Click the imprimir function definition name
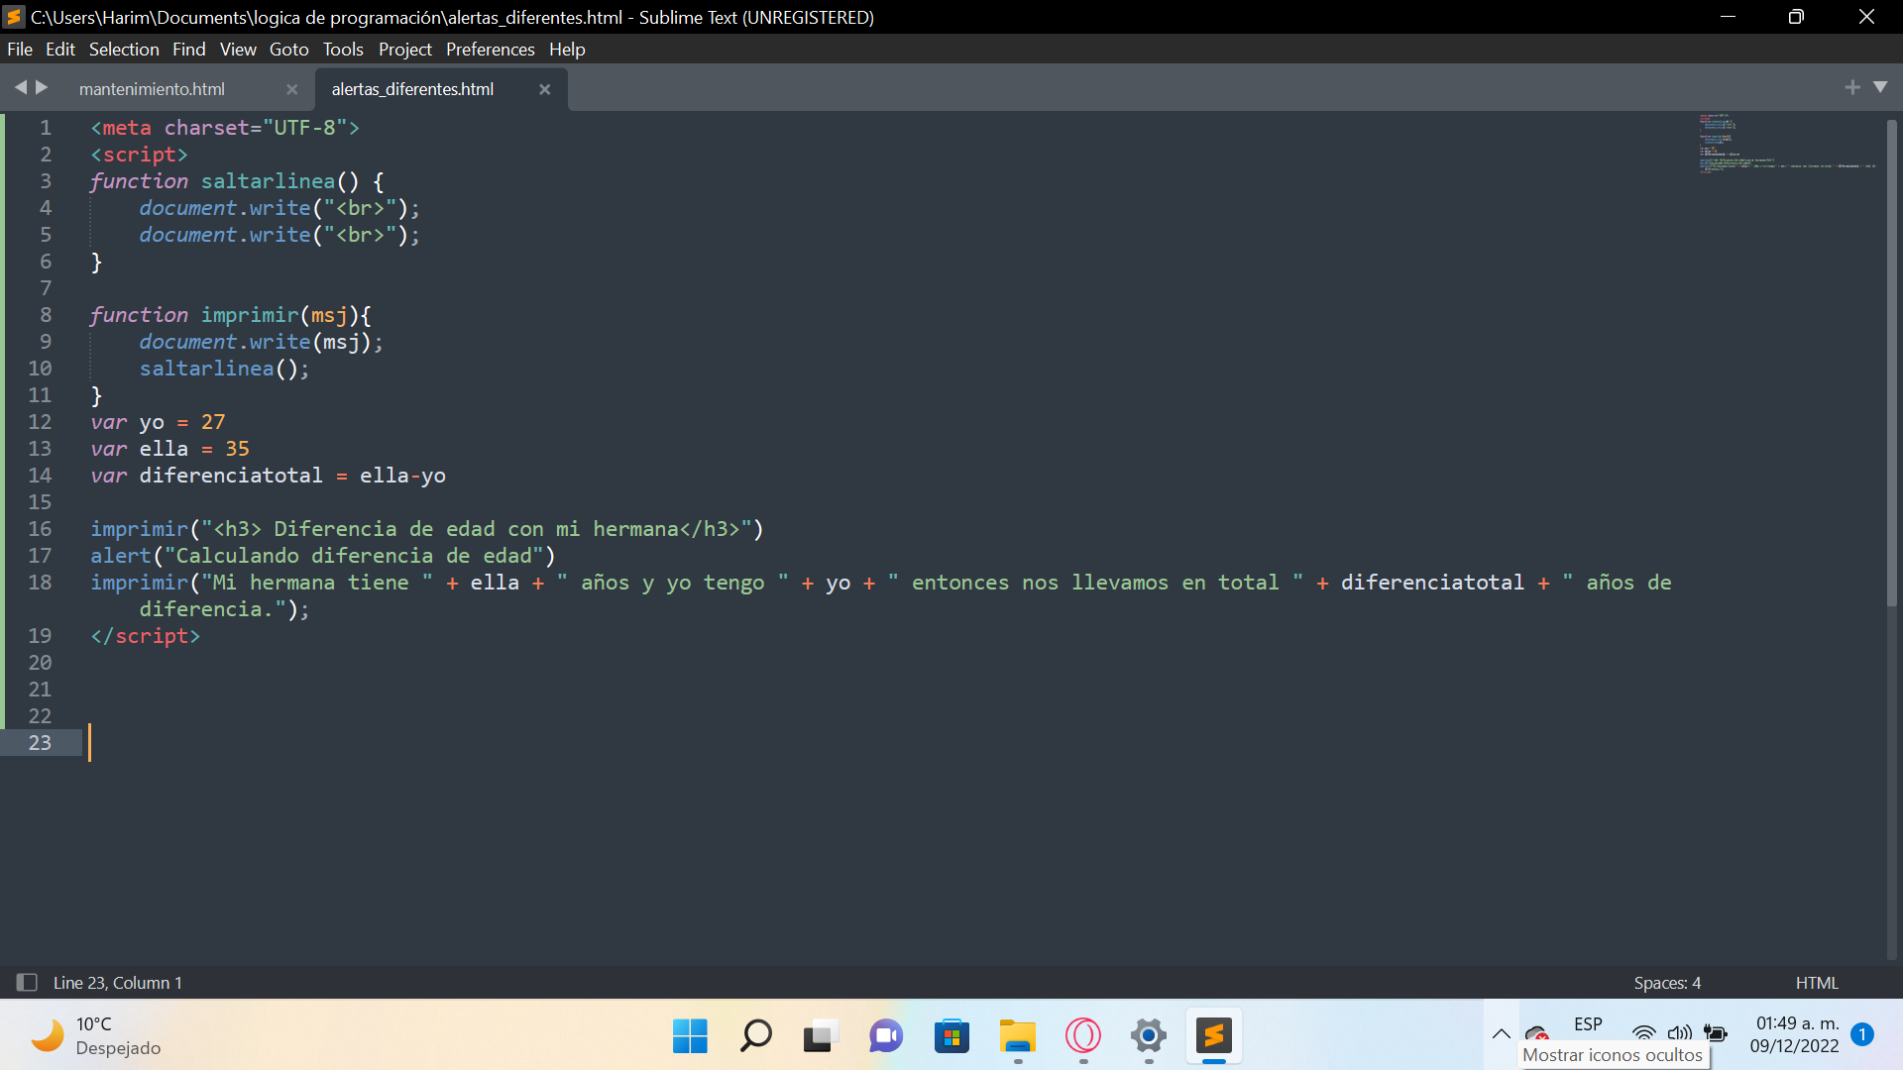The width and height of the screenshot is (1903, 1070). pos(250,315)
